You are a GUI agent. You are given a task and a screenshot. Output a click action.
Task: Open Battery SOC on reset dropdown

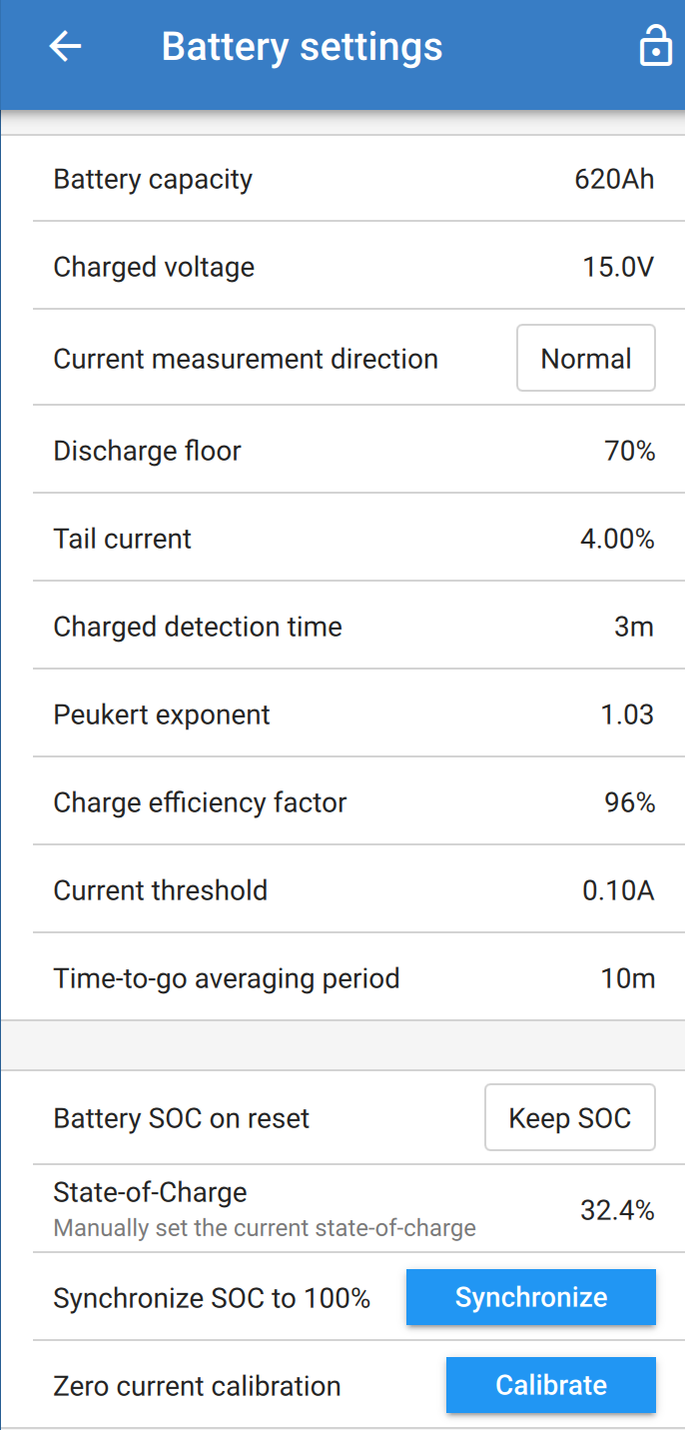[569, 1117]
